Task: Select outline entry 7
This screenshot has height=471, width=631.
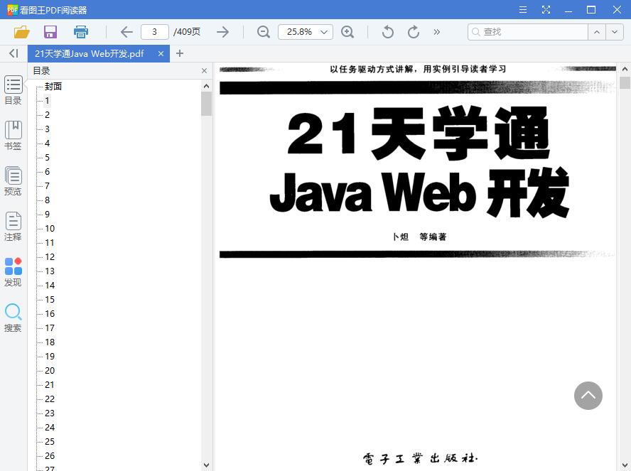Action: [x=47, y=186]
